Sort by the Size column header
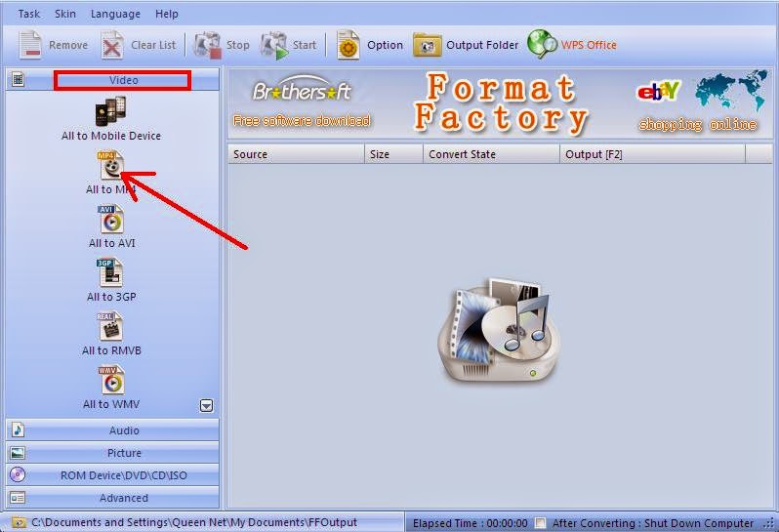 (x=394, y=154)
